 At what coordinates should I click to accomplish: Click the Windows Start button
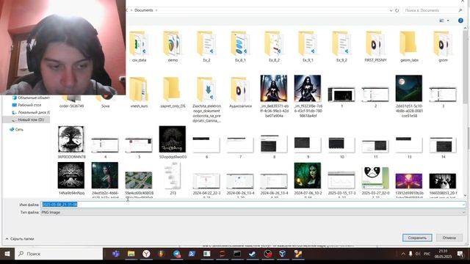pos(7,254)
